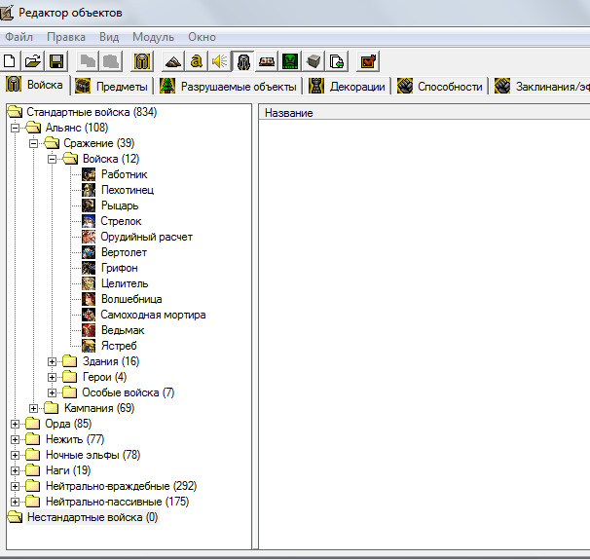590x560 pixels.
Task: Open the Вид menu
Action: tap(109, 37)
